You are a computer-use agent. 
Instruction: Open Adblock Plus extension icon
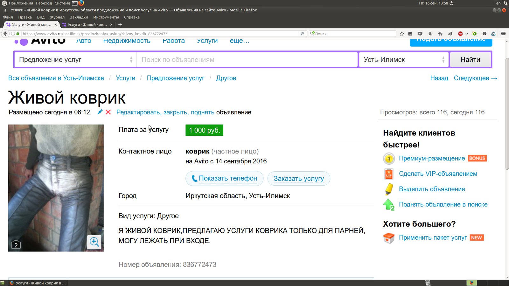point(460,34)
